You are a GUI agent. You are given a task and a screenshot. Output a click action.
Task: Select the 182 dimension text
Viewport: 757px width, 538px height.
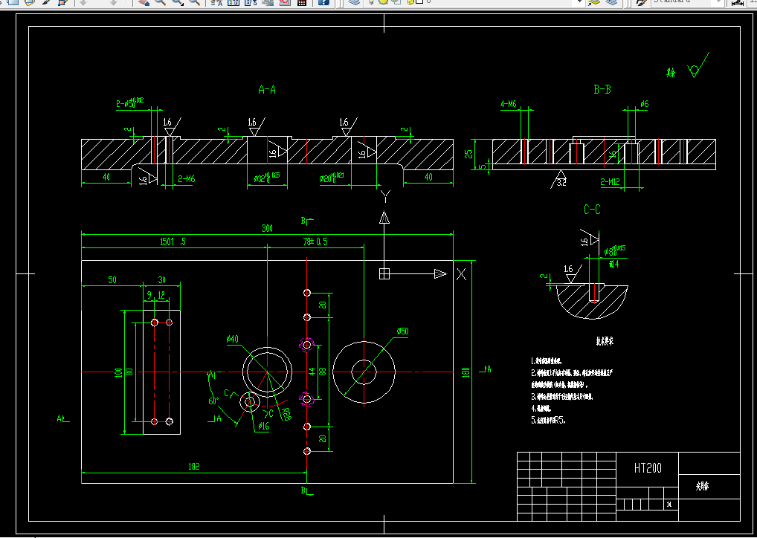193,467
